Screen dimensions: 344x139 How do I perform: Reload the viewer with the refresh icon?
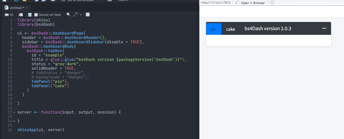click(272, 3)
